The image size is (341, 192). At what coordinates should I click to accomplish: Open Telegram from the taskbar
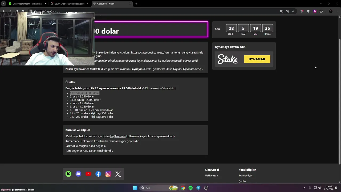(x=198, y=188)
